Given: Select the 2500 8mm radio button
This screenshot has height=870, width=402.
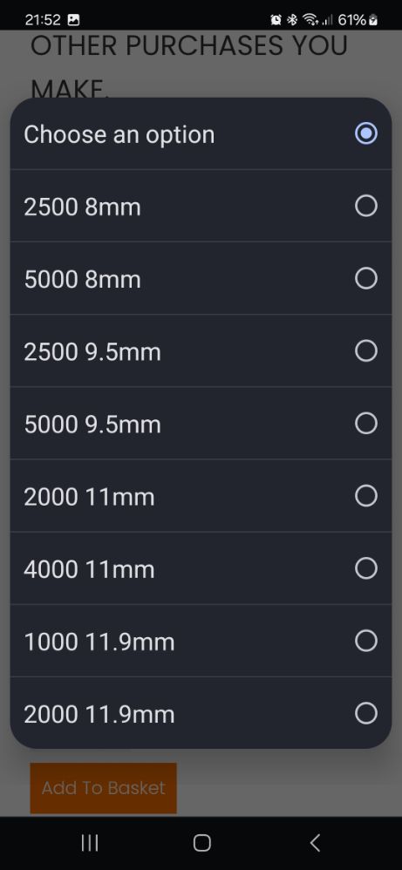Looking at the screenshot, I should (x=366, y=206).
